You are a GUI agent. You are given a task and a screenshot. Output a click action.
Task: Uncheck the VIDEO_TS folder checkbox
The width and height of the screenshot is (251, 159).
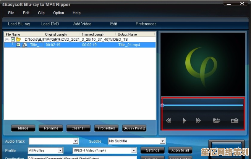click(x=13, y=39)
